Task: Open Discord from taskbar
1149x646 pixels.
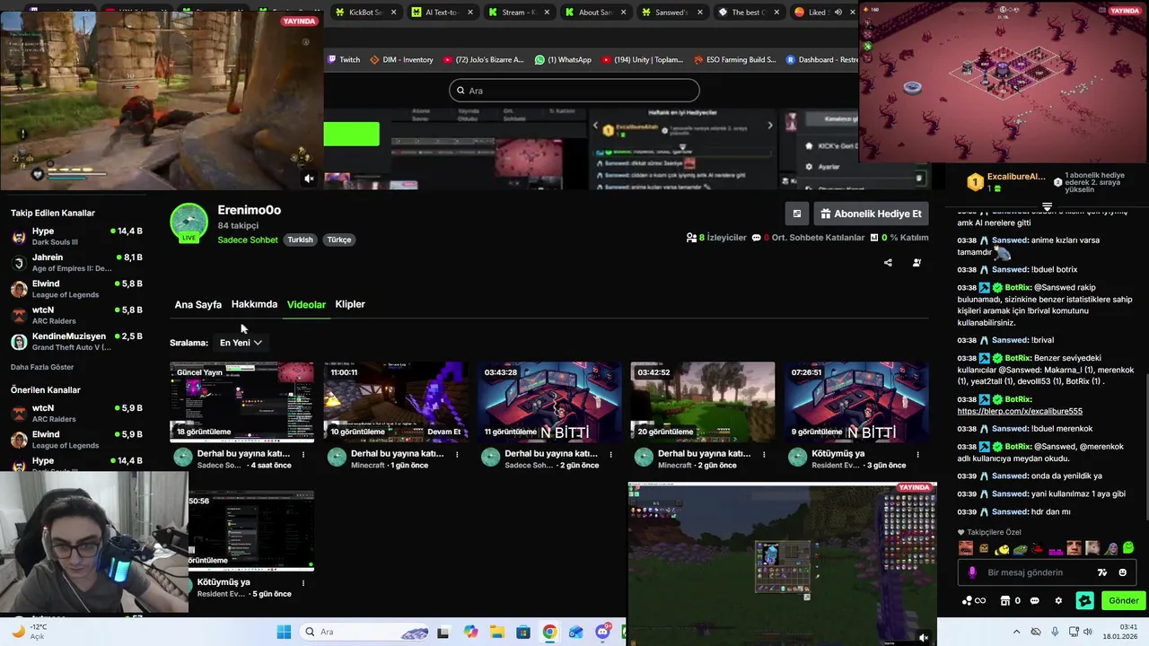Action: (x=602, y=632)
